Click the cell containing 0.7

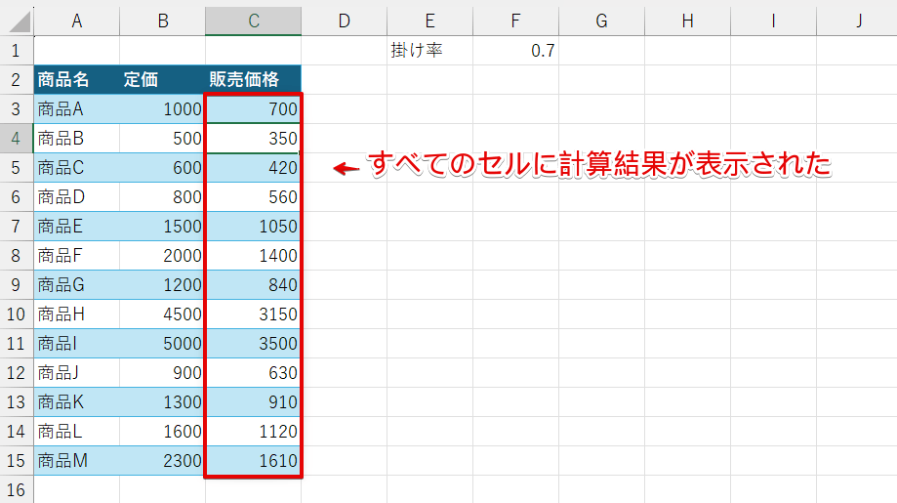coord(515,51)
